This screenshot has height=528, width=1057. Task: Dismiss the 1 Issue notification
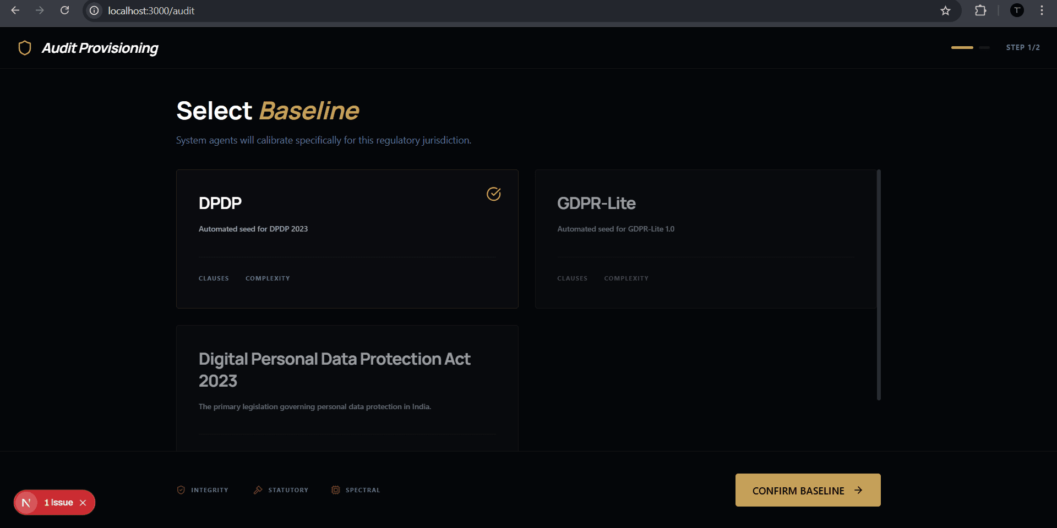point(83,503)
